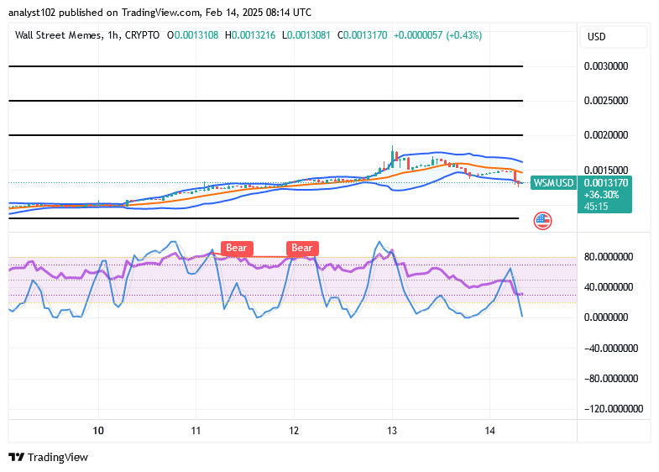Click the WSMUSD price tag
This screenshot has height=472, width=659.
pos(553,183)
